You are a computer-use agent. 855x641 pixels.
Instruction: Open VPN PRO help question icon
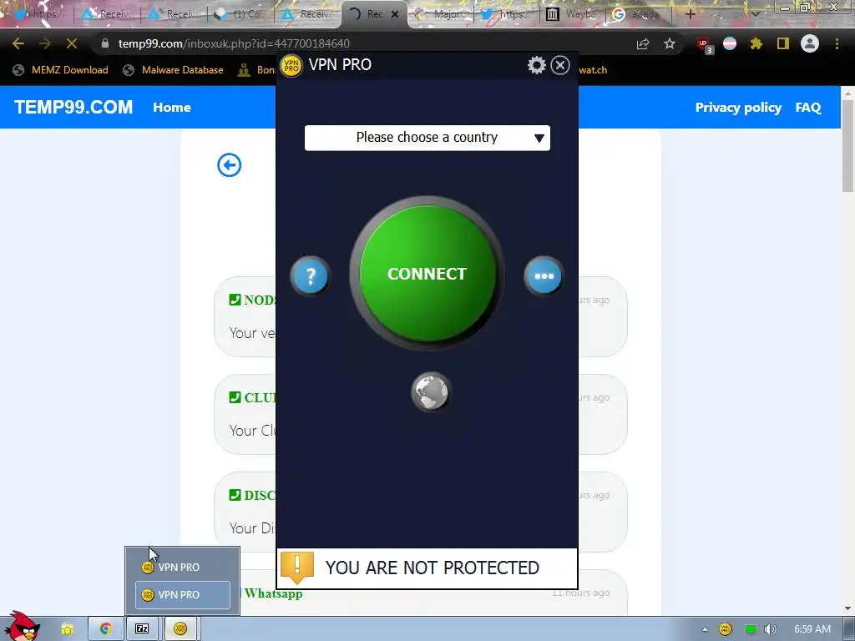311,275
